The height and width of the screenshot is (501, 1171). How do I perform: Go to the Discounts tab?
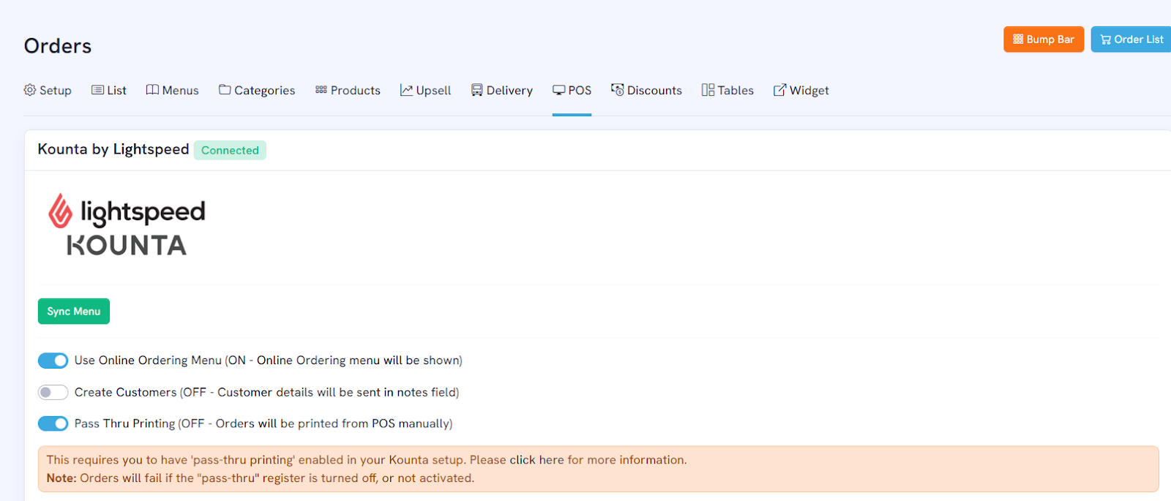(x=647, y=90)
